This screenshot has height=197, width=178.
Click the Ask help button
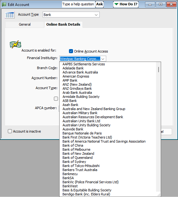tap(99, 4)
